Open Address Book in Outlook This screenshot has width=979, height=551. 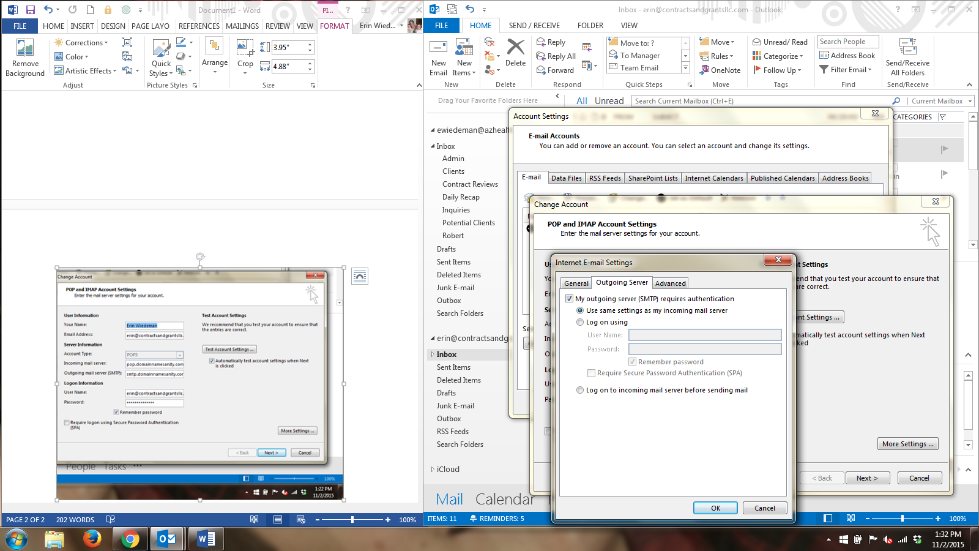click(x=847, y=56)
